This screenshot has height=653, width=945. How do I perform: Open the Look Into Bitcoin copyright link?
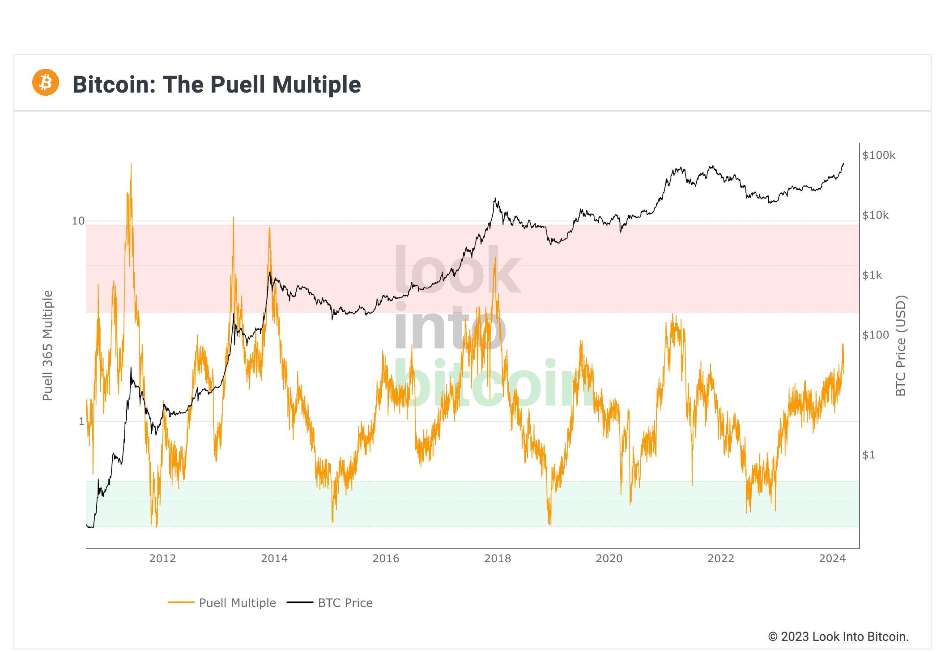pyautogui.click(x=838, y=636)
